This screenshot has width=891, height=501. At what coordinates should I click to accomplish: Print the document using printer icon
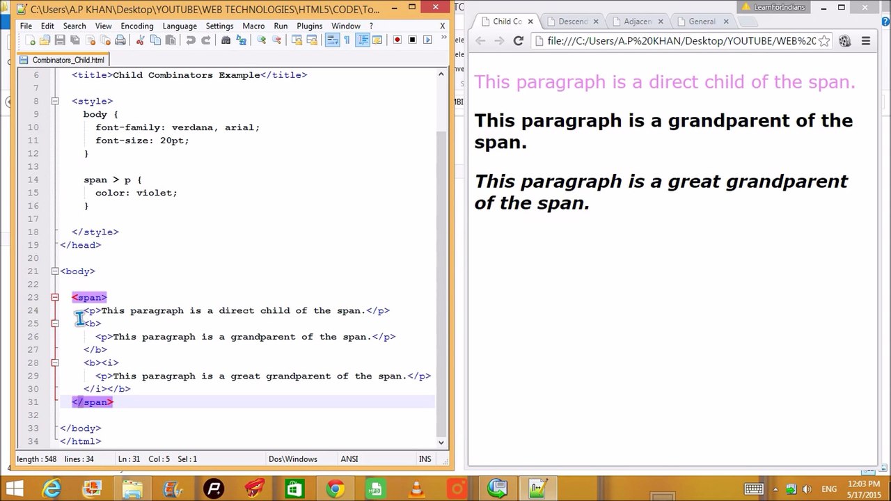pyautogui.click(x=120, y=40)
